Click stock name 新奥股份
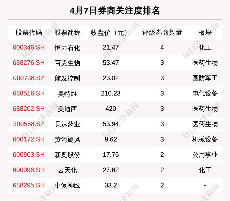 pyautogui.click(x=67, y=155)
